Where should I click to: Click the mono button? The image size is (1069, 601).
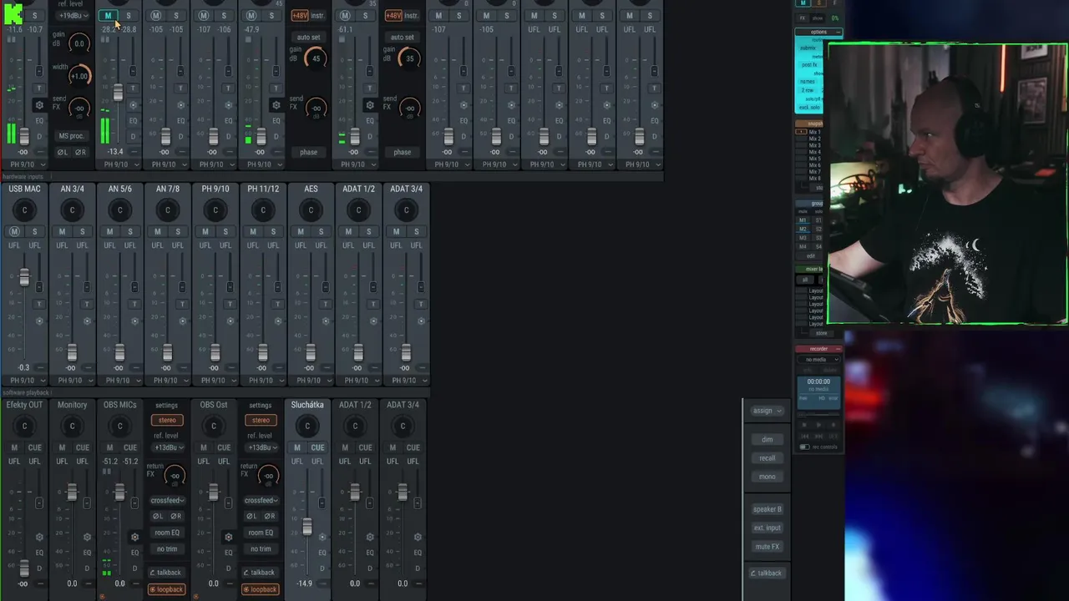(768, 477)
